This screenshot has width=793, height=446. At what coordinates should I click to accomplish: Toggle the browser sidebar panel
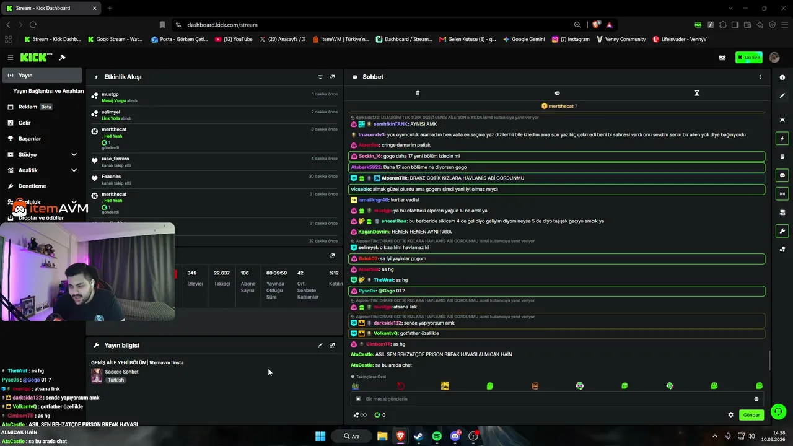tap(735, 25)
